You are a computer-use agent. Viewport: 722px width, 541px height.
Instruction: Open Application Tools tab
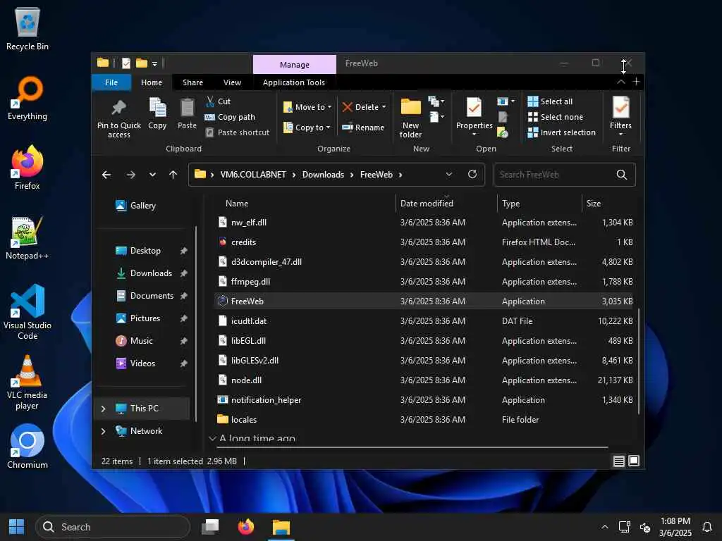click(x=294, y=82)
